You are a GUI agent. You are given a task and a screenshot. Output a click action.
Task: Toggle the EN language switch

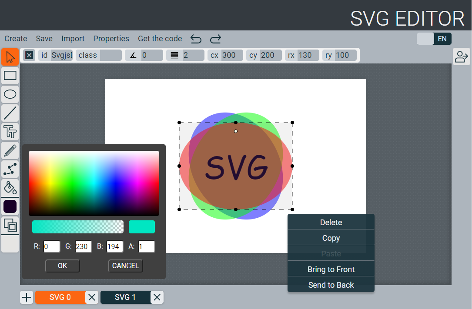click(x=434, y=38)
